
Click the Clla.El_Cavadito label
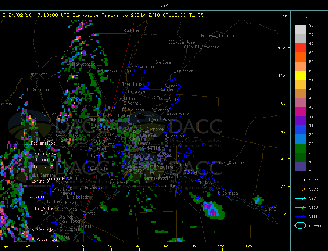pos(202,47)
